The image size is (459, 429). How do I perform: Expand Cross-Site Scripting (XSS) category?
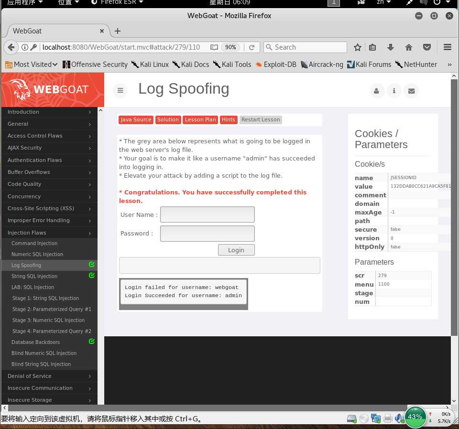pyautogui.click(x=49, y=208)
